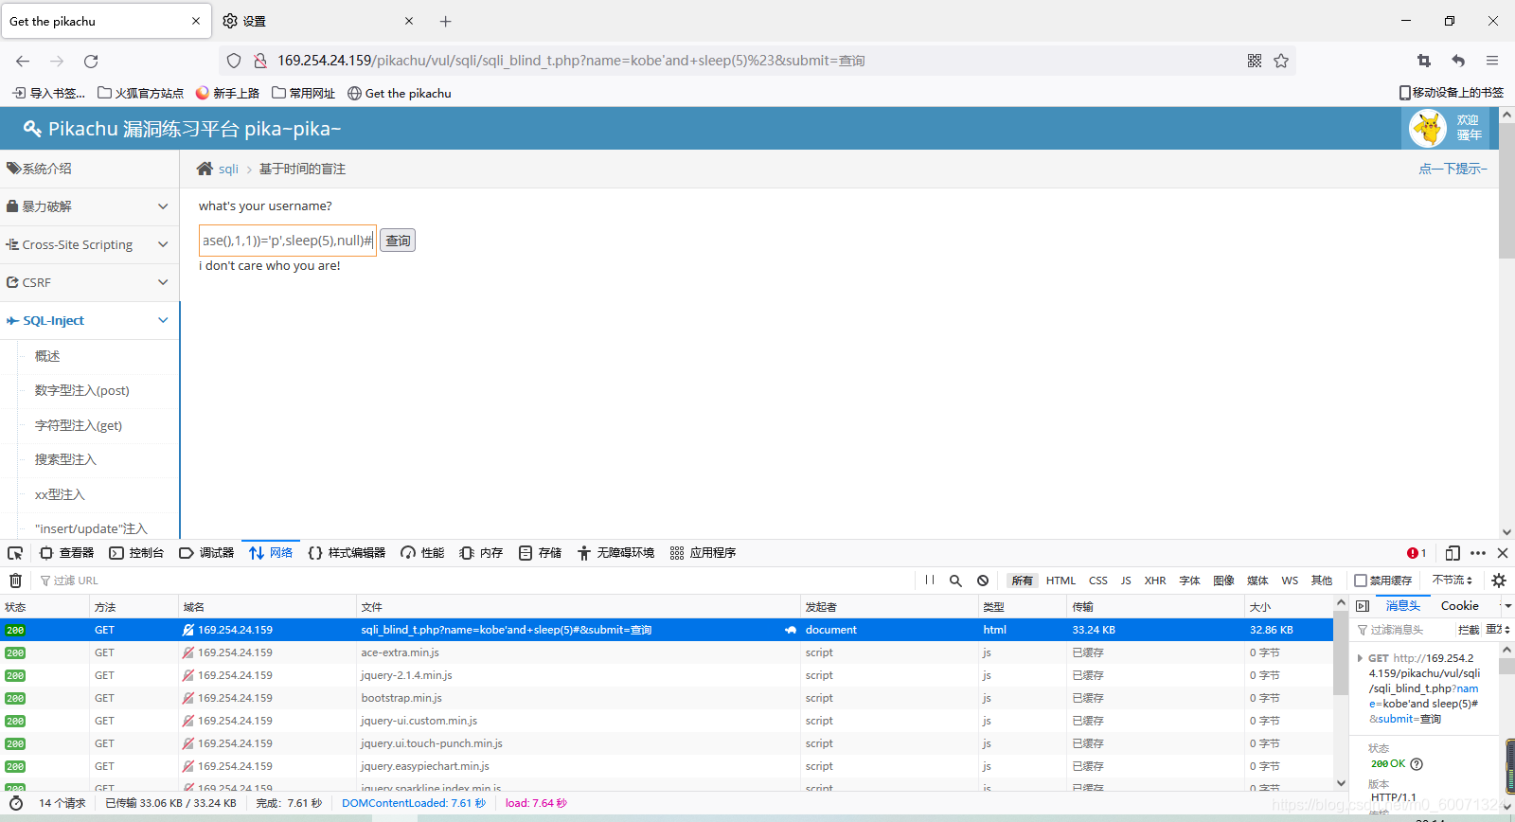
Task: Open the browser hamburger menu
Action: pos(1492,61)
